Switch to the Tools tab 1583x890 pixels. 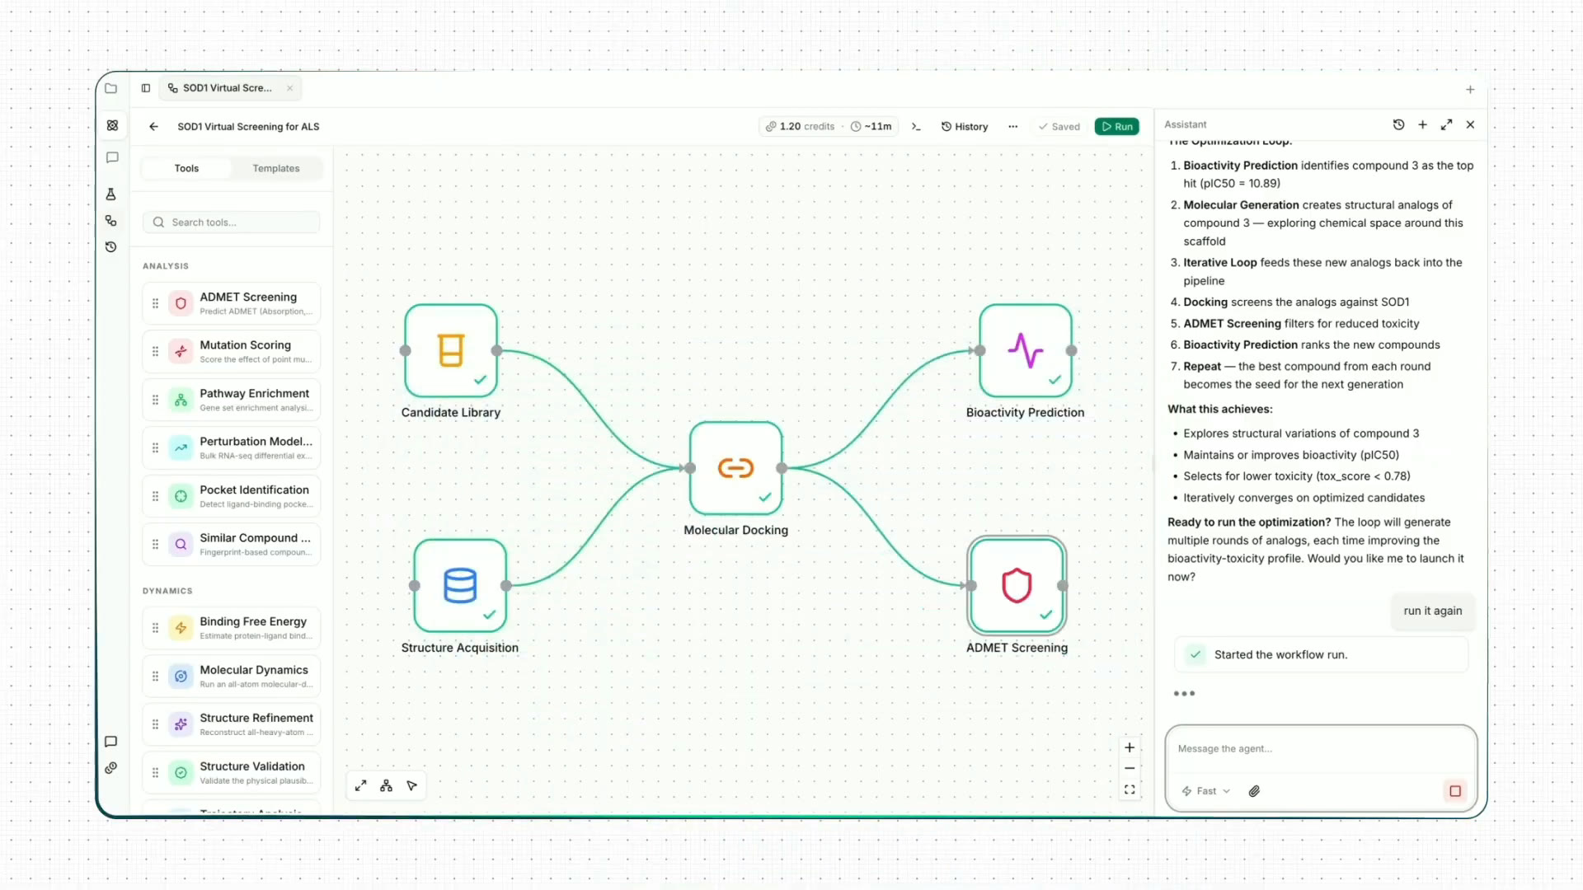(x=186, y=168)
